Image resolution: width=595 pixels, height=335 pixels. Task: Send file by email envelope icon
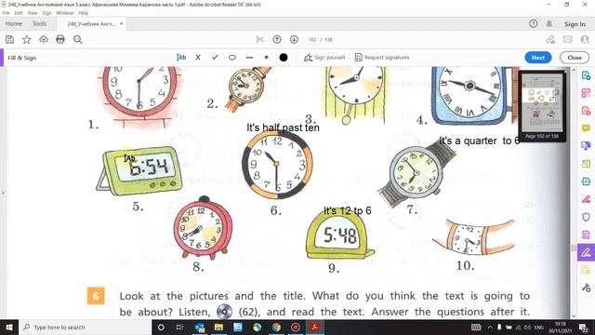click(x=568, y=39)
